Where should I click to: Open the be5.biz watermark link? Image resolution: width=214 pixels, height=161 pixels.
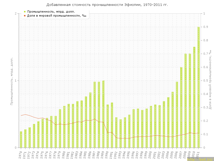(x=200, y=159)
